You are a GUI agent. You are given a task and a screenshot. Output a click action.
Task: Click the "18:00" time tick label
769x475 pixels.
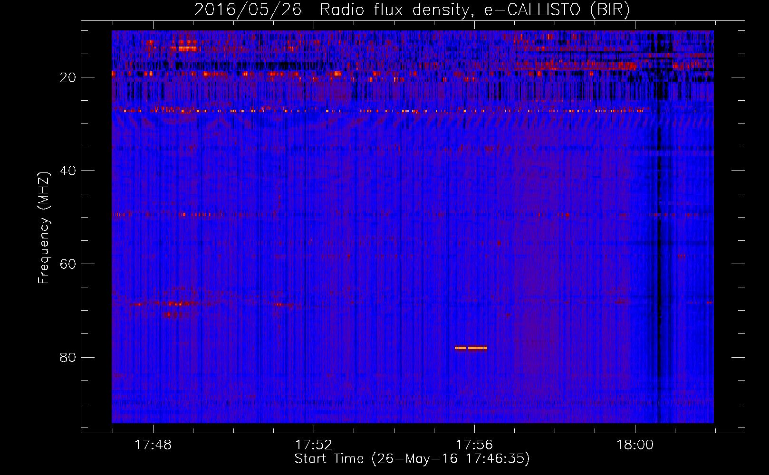(x=635, y=445)
